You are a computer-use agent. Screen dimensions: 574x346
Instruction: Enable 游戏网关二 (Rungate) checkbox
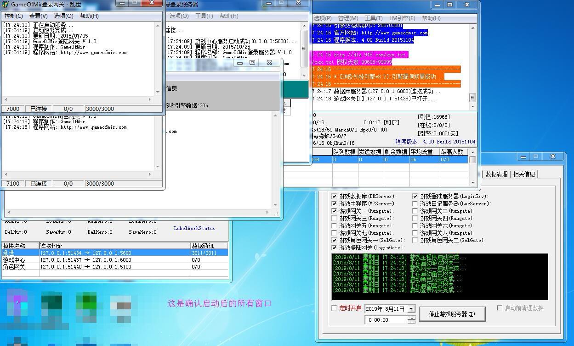coord(415,211)
